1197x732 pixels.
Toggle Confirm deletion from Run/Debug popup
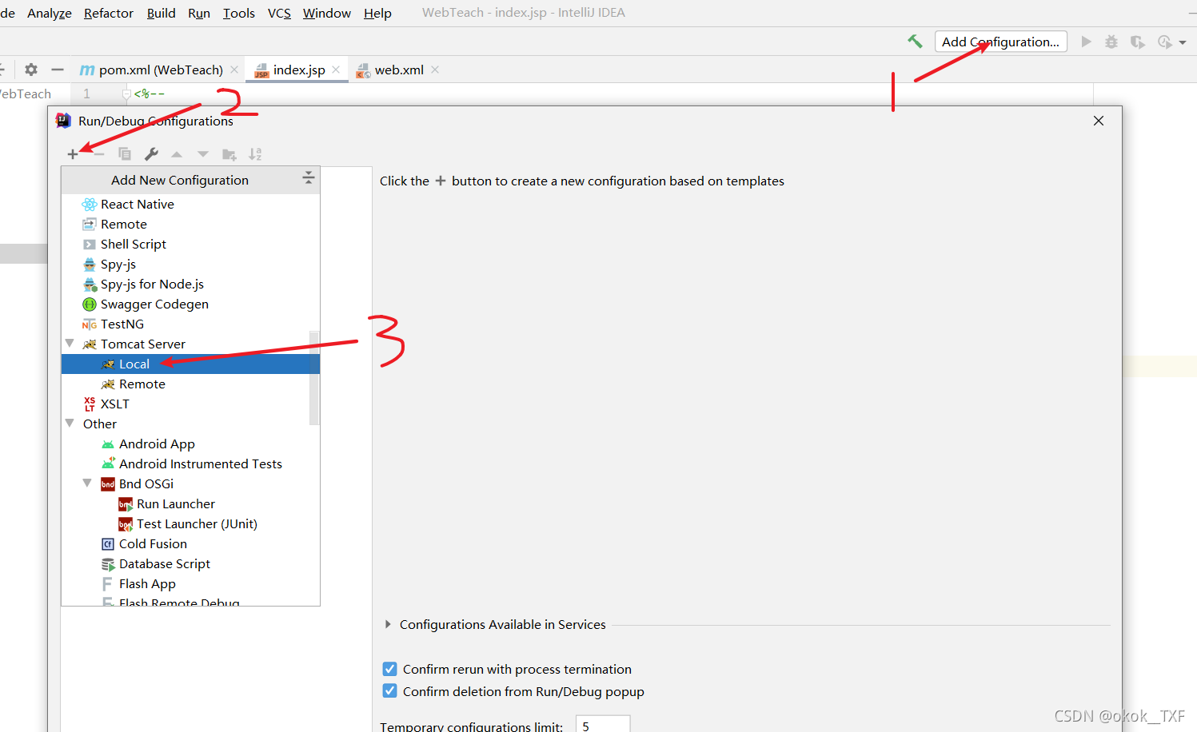(x=390, y=691)
